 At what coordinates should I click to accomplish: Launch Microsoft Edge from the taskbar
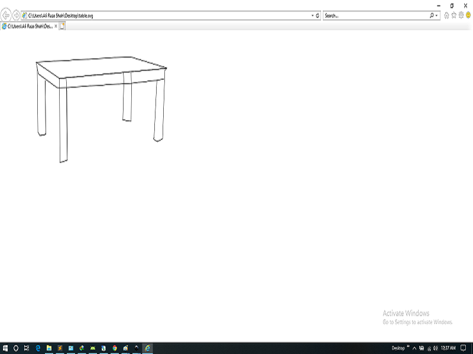coord(38,348)
